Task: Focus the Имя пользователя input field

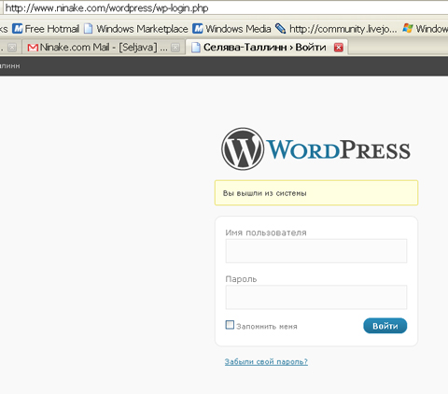Action: tap(316, 251)
